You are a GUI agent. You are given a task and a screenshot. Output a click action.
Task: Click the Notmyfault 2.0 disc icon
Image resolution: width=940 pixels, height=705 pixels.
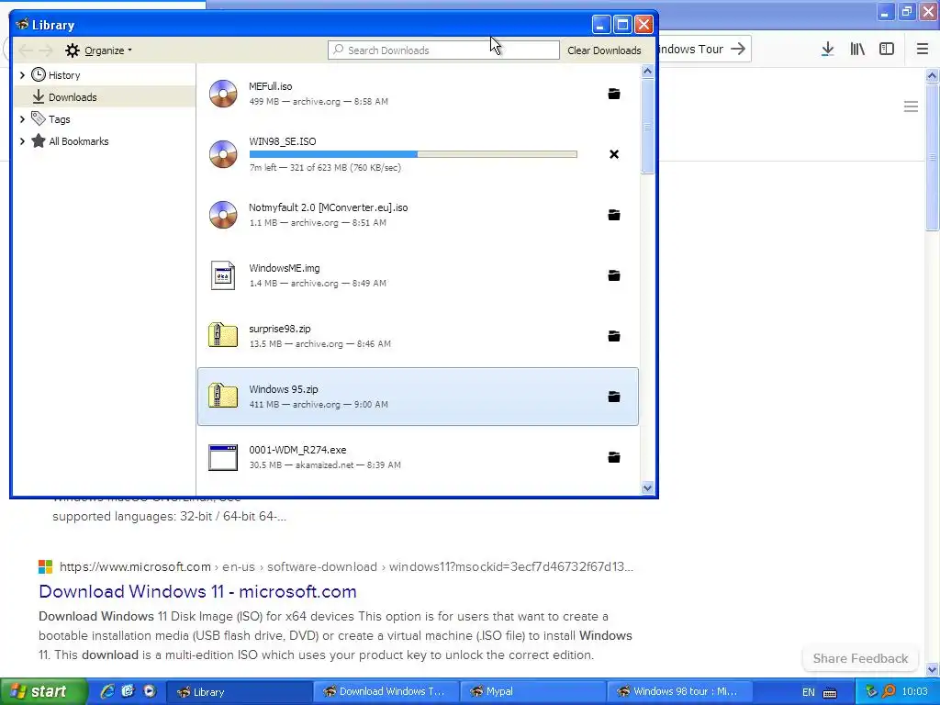pyautogui.click(x=223, y=215)
